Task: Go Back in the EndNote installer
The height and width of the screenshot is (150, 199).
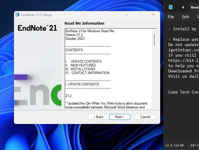Action: pos(98,117)
